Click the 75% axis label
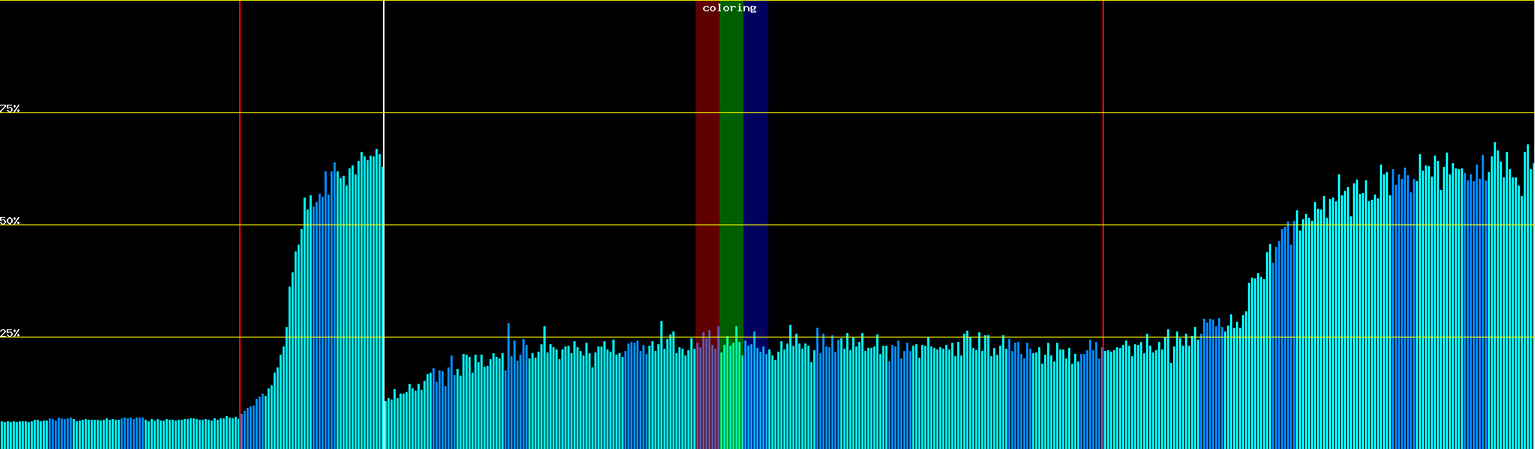 click(x=10, y=109)
